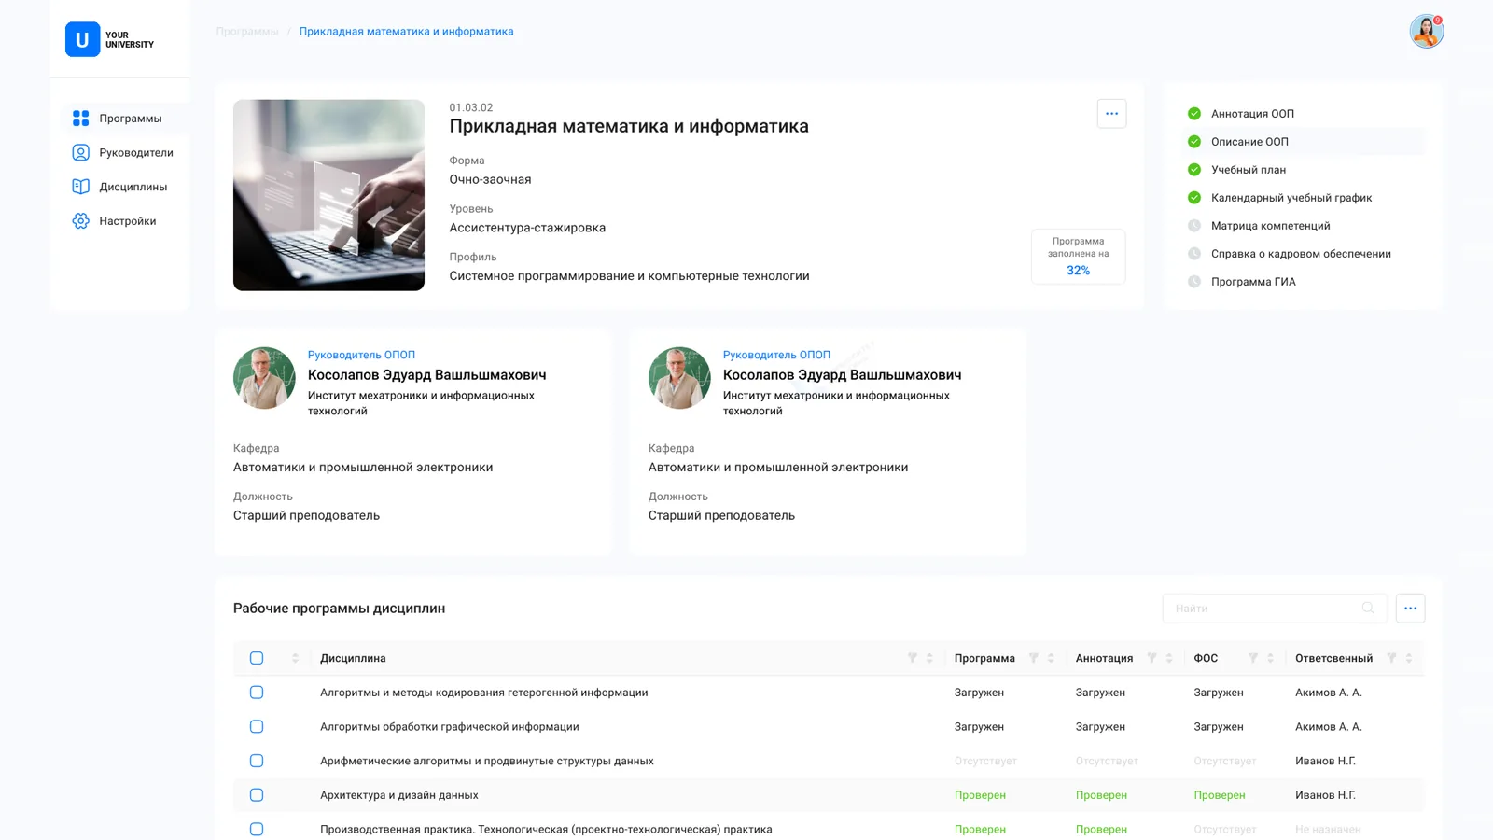Go to Программы breadcrumb
The width and height of the screenshot is (1493, 840).
coord(247,32)
